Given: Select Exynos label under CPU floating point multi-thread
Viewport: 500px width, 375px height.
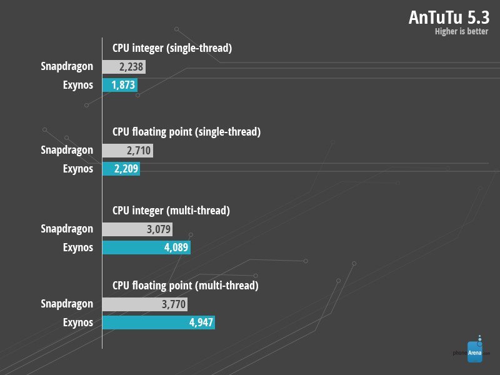Looking at the screenshot, I should pyautogui.click(x=77, y=322).
